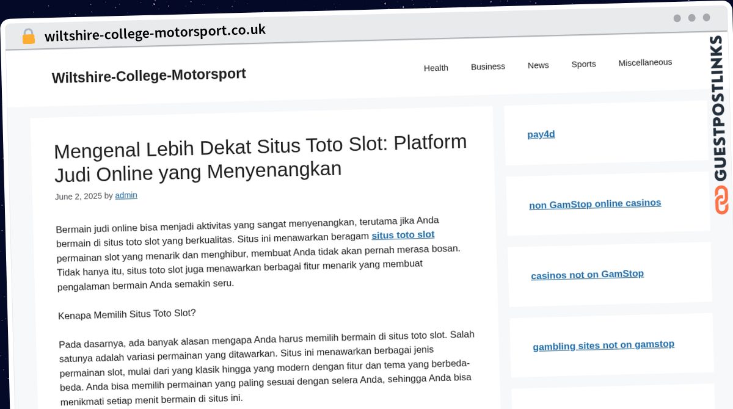Open the admin author link
Viewport: 733px width, 409px height.
[126, 195]
